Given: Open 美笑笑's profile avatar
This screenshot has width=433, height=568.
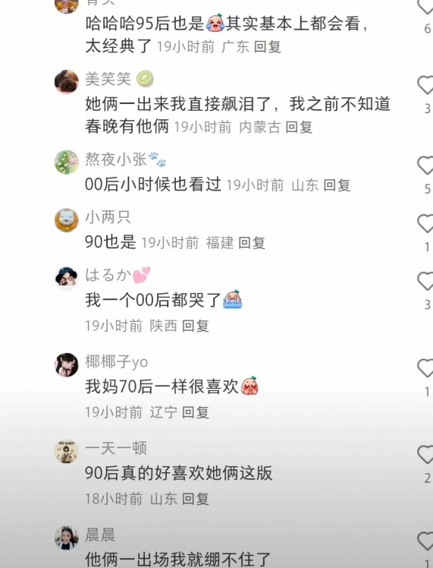Looking at the screenshot, I should (x=66, y=82).
